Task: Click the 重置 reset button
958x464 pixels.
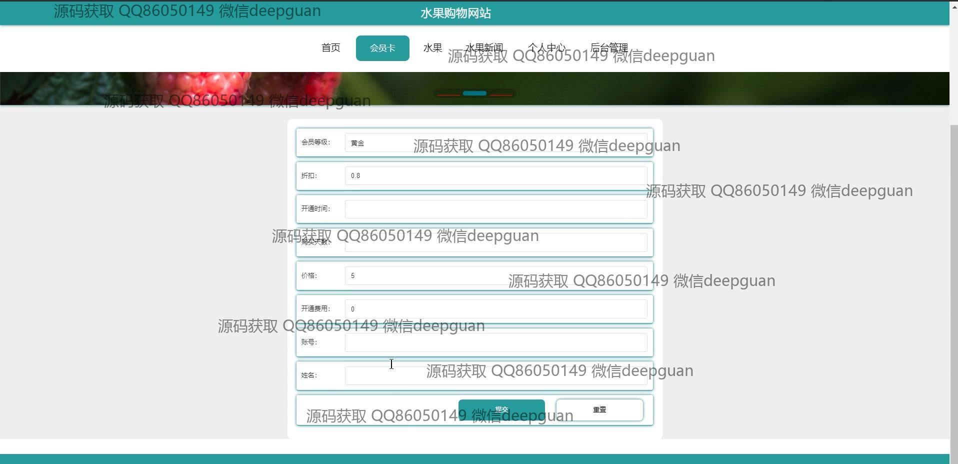Action: coord(599,410)
